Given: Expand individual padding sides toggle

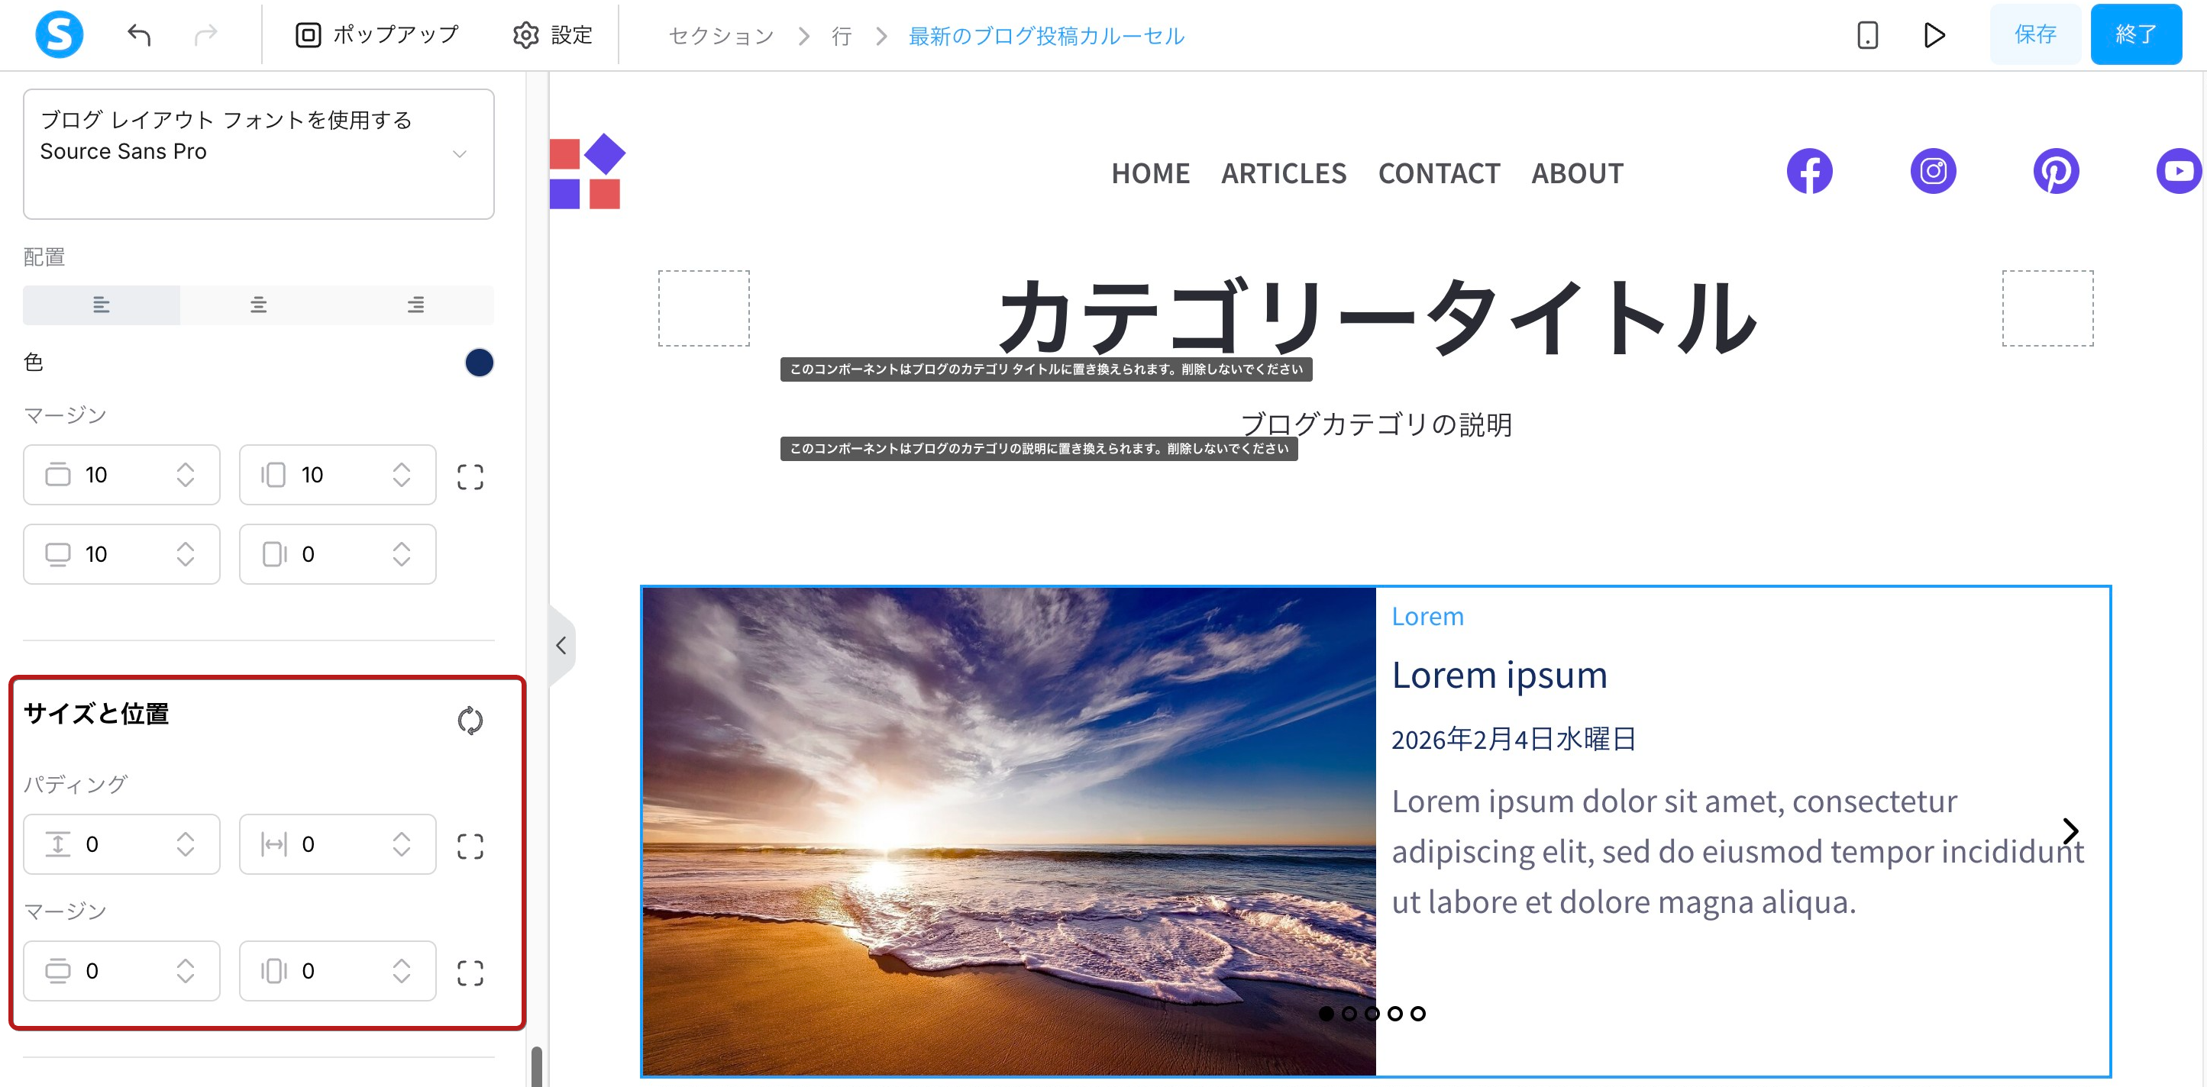Looking at the screenshot, I should coord(470,847).
